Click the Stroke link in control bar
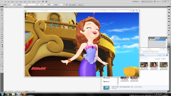The height and width of the screenshot is (96, 171). [19, 5]
